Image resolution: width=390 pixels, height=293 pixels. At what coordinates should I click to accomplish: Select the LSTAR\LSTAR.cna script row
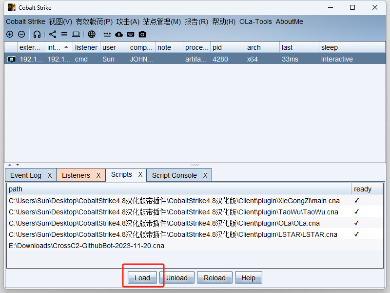point(195,234)
